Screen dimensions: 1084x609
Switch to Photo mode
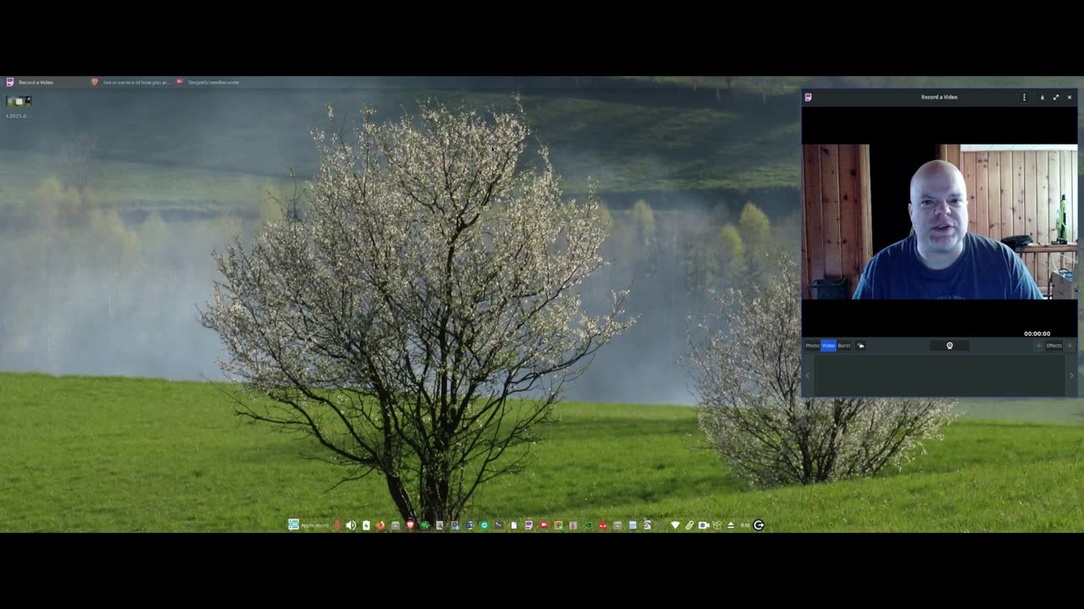(812, 346)
